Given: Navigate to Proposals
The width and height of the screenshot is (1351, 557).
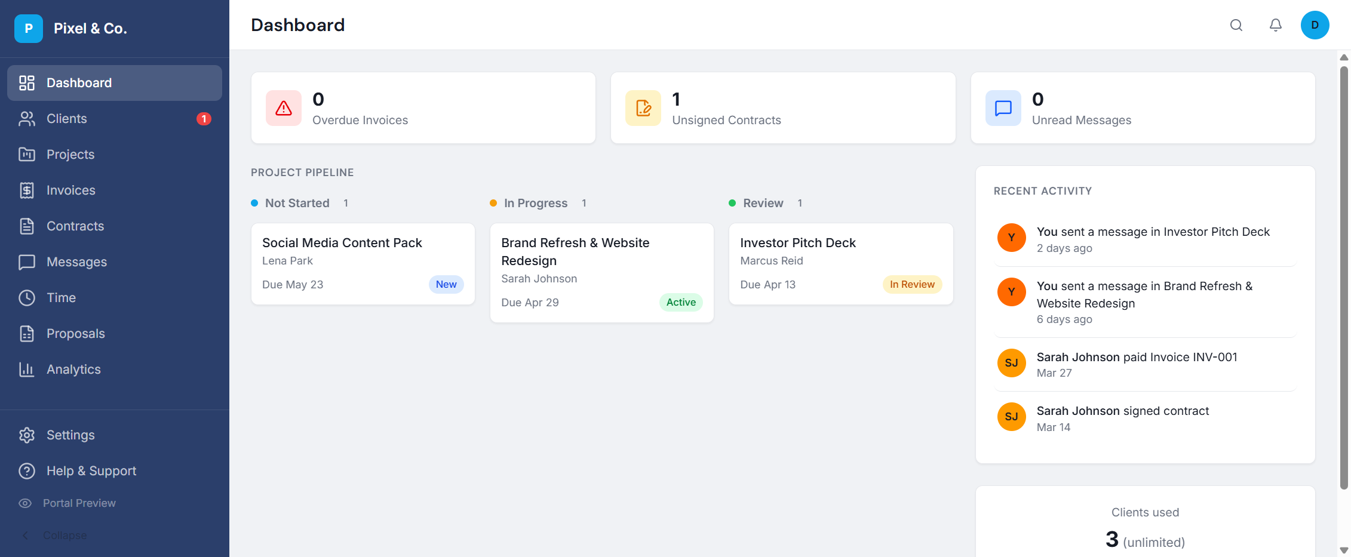Looking at the screenshot, I should tap(76, 334).
